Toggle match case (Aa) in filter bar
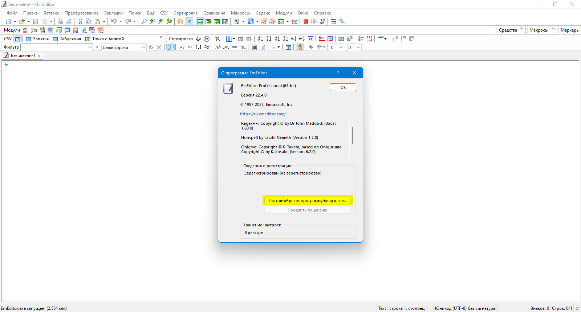Screen dimensions: 581x312 pyautogui.click(x=218, y=48)
